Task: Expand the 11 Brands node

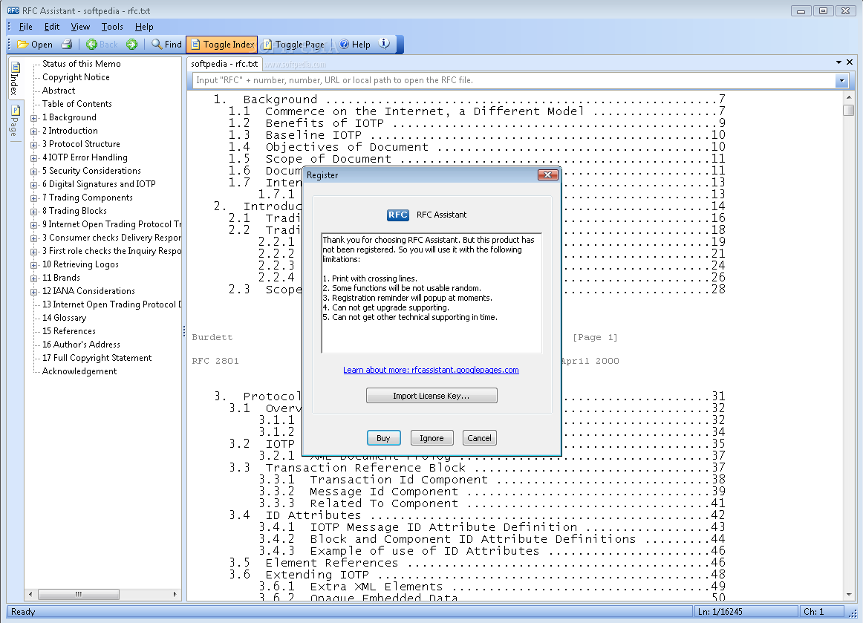Action: [x=34, y=278]
